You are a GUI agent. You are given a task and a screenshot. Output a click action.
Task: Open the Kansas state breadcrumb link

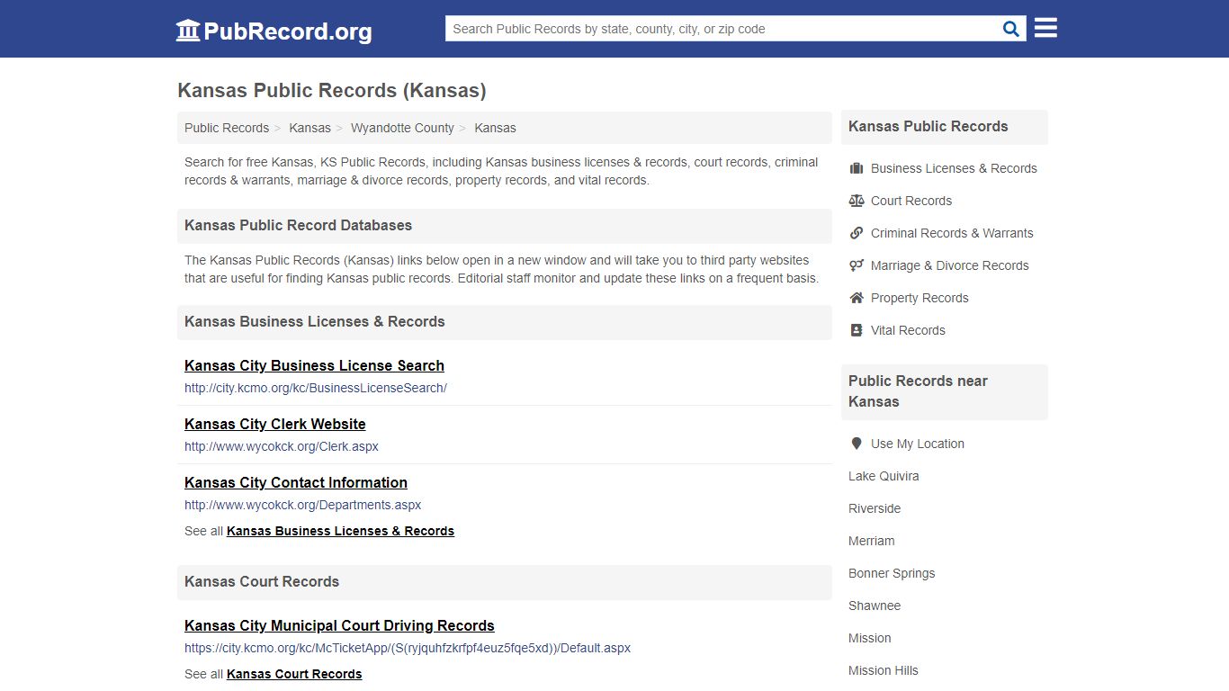tap(309, 128)
